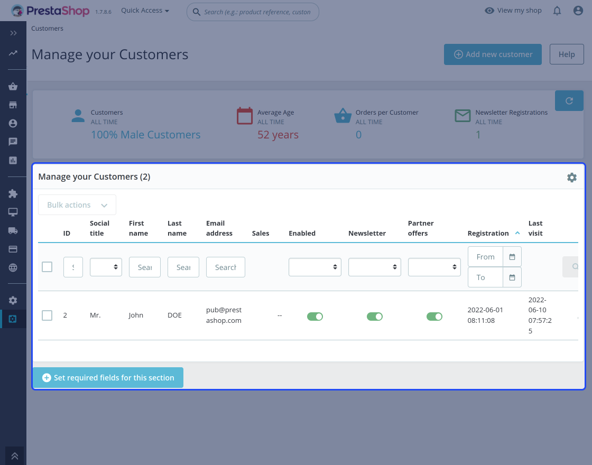This screenshot has width=592, height=465.
Task: Open the Shop Parameters gear icon in the sidebar
Action: coord(13,301)
